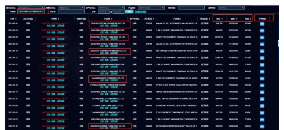This screenshot has height=130, width=284.
Task: Open the blue detail button for the 2023-01-23 row
Action: pos(262,44)
